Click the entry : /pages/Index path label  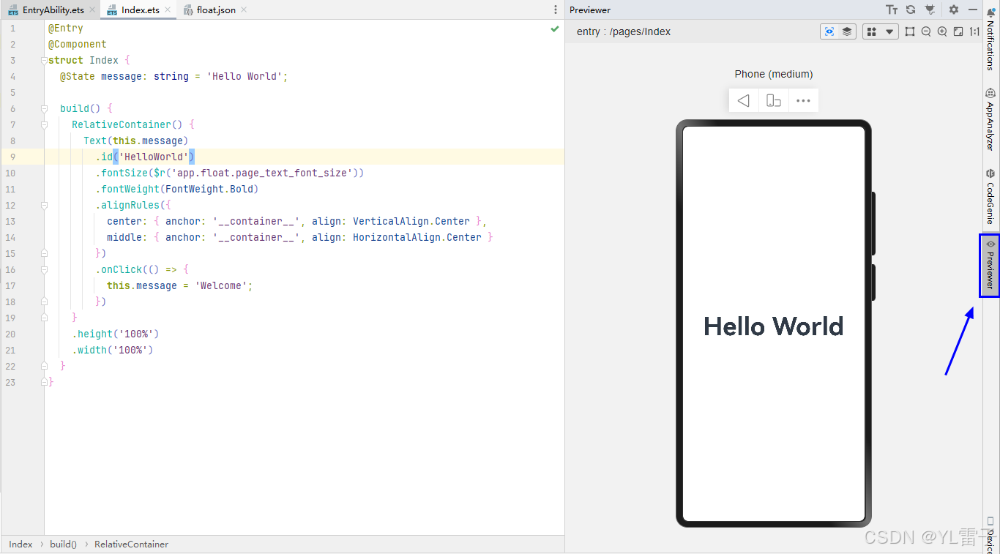tap(624, 31)
